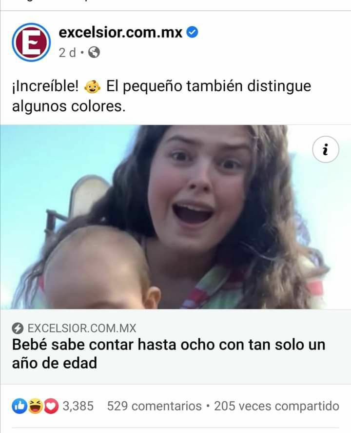Open headline "Bebé sabe contar hasta ocho"
The height and width of the screenshot is (433, 351).
[x=169, y=353]
